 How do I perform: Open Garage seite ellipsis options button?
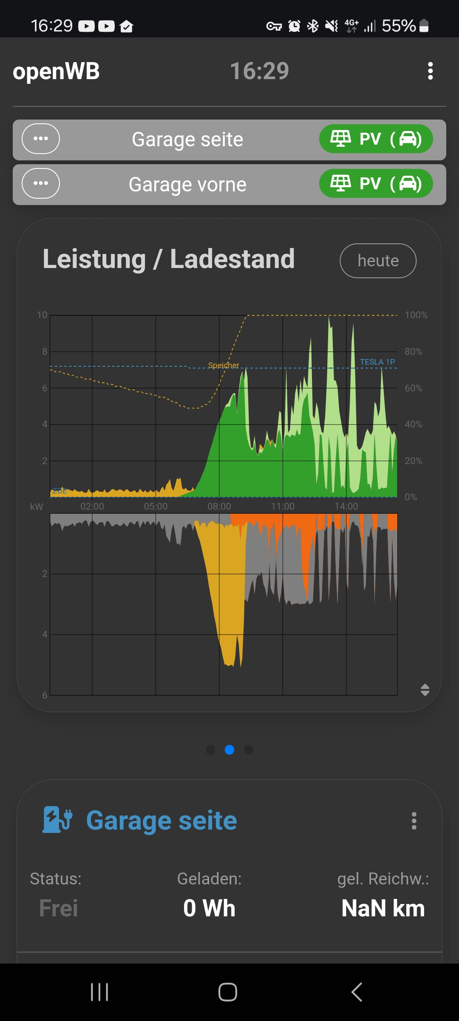click(x=41, y=139)
